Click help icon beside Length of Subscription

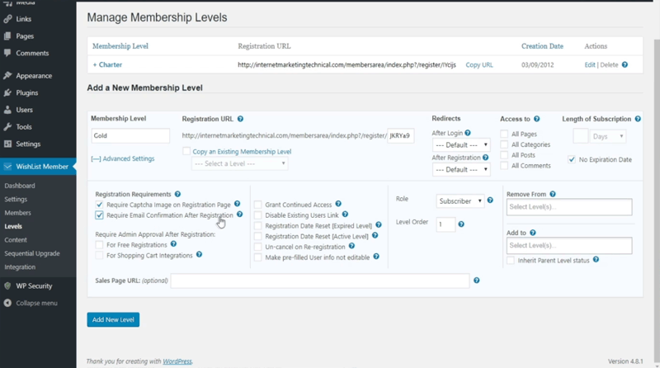[x=638, y=119]
